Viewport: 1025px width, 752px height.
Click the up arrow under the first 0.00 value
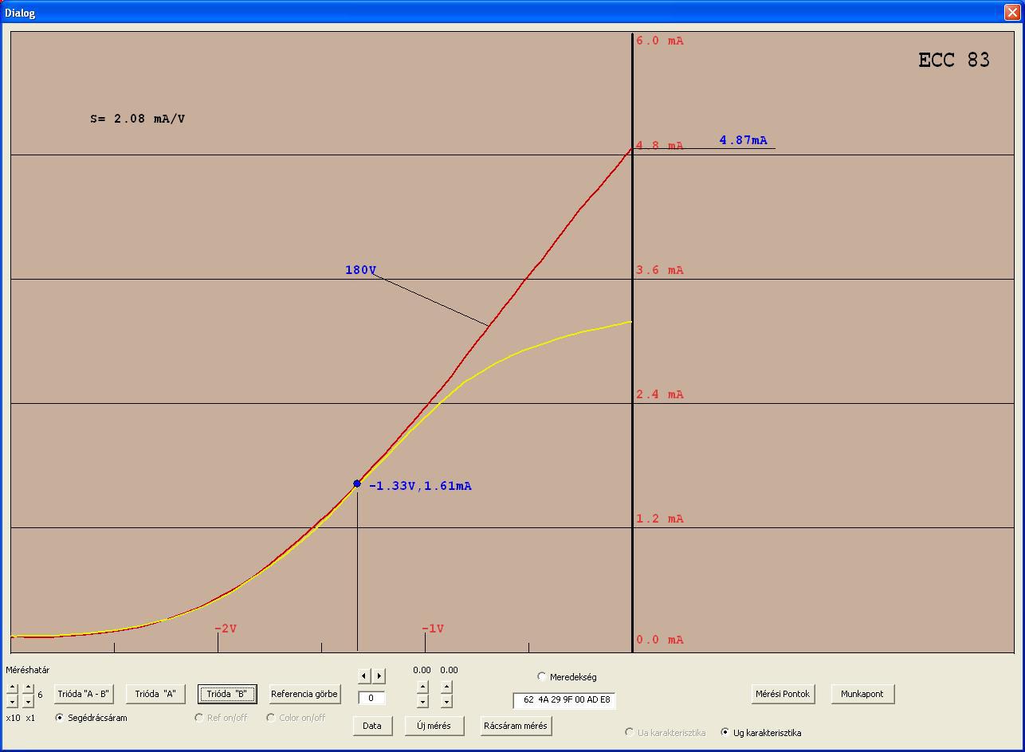[422, 687]
